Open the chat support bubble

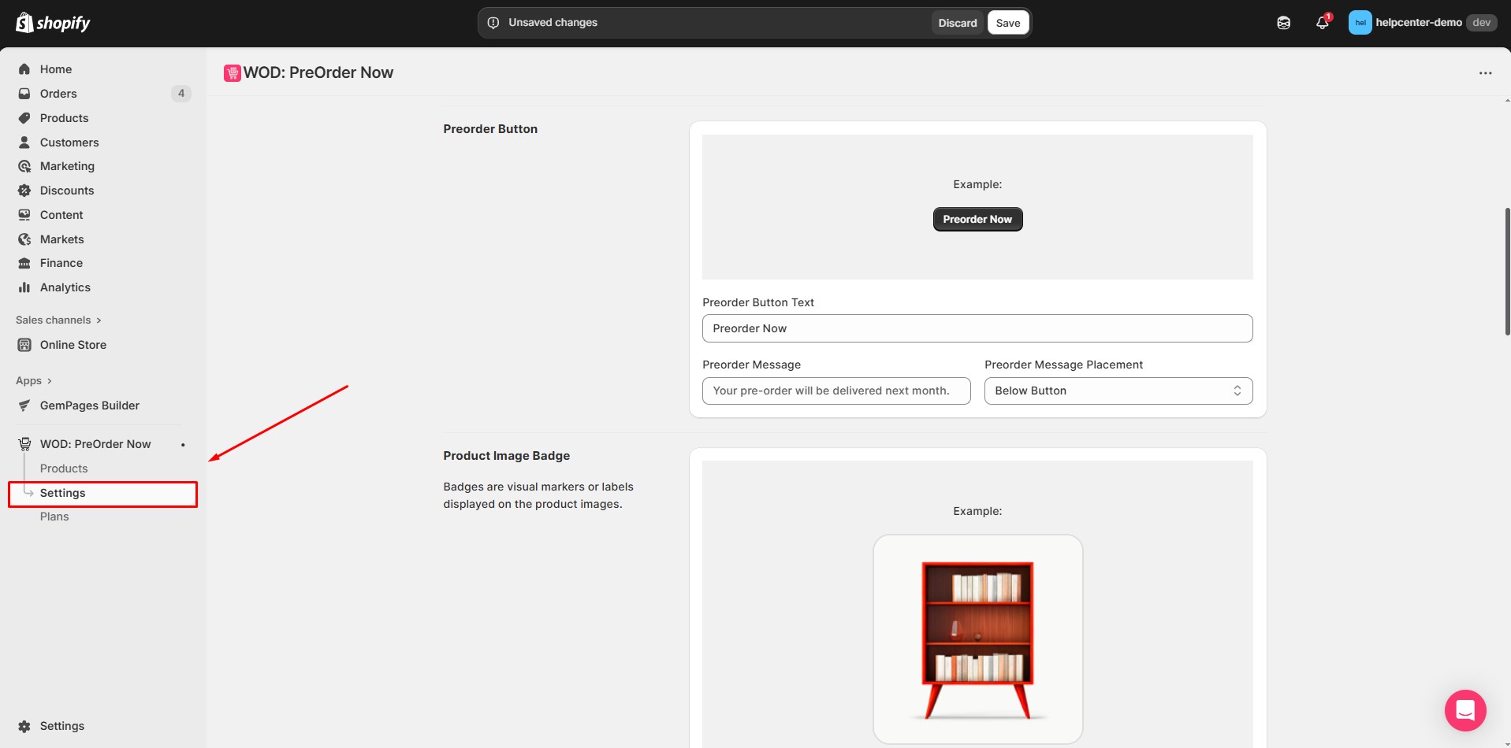[1465, 710]
